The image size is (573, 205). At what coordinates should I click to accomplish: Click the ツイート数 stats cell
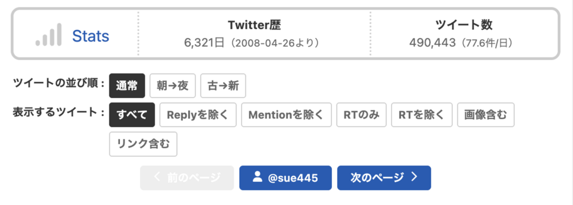point(463,34)
